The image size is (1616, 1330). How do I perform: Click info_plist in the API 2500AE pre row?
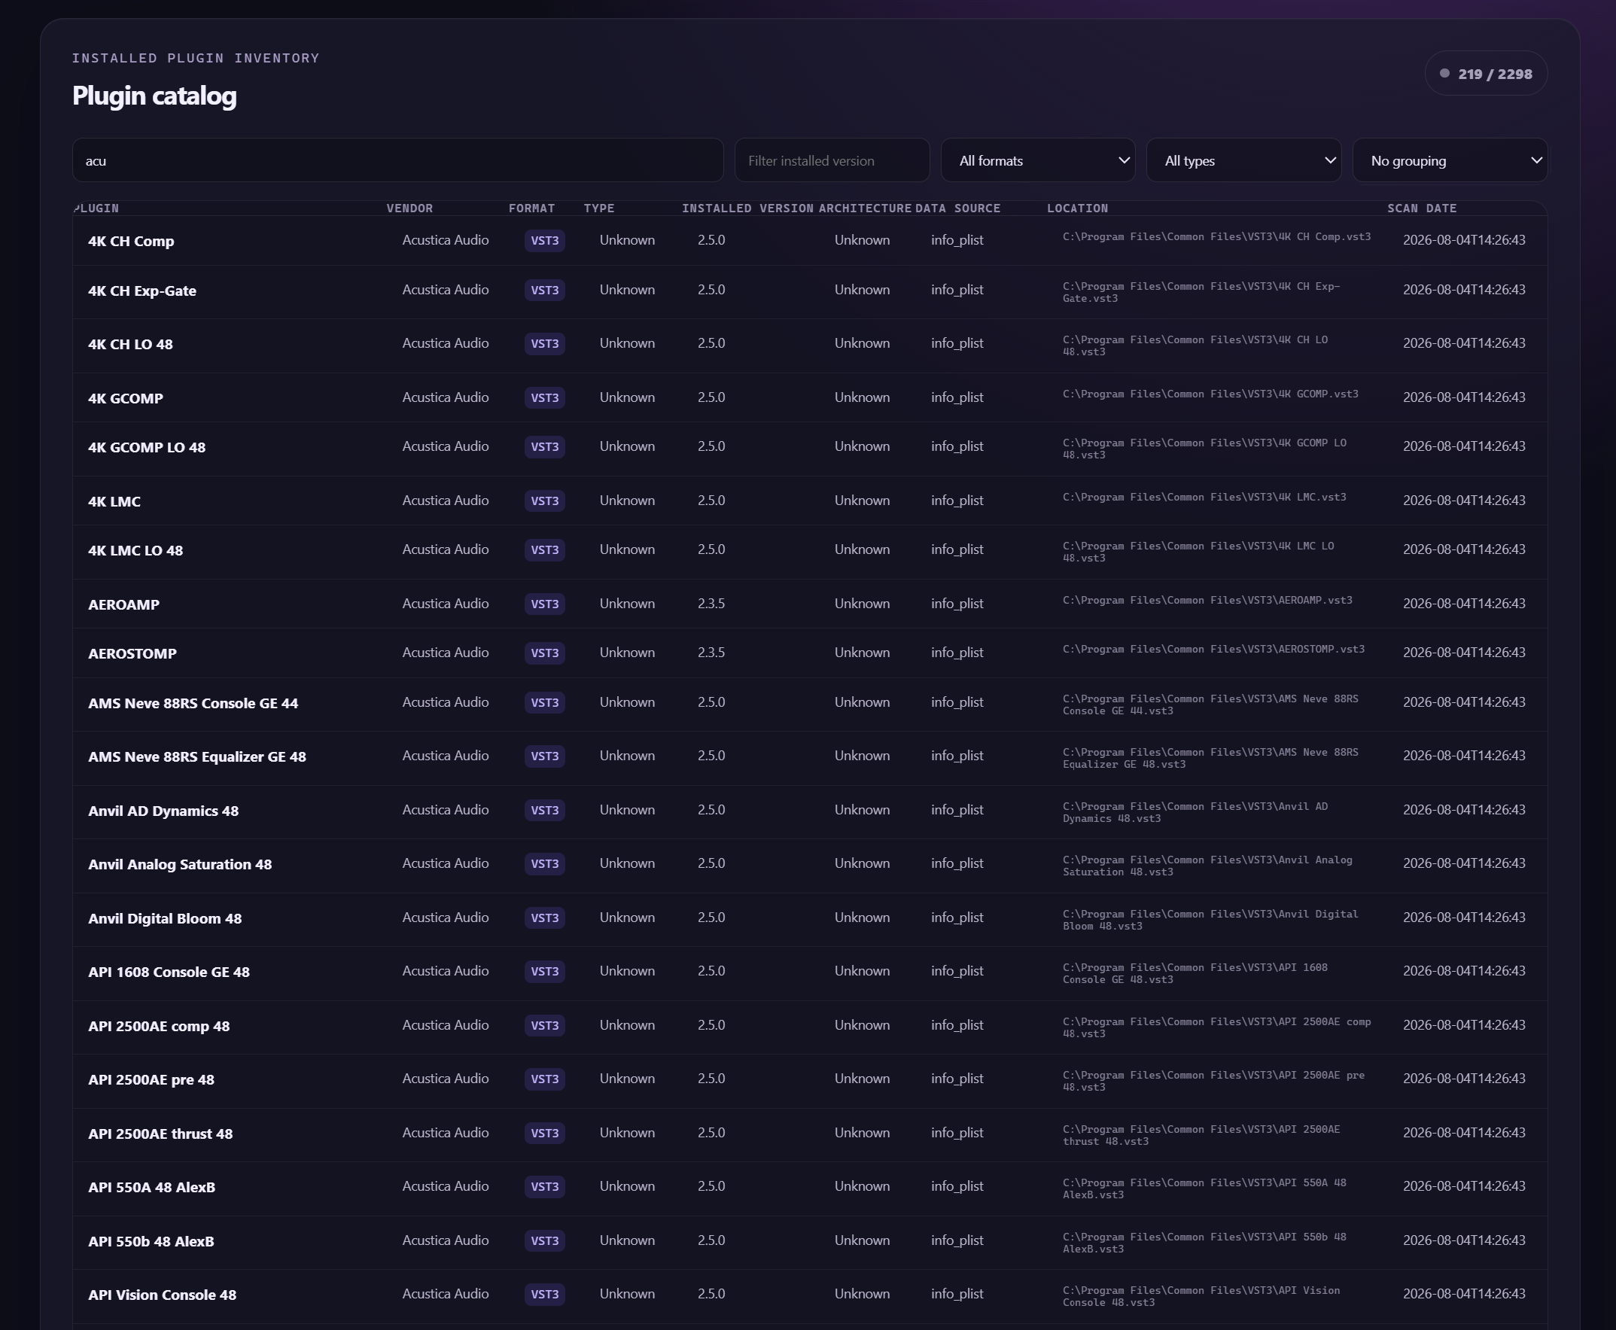[x=957, y=1079]
